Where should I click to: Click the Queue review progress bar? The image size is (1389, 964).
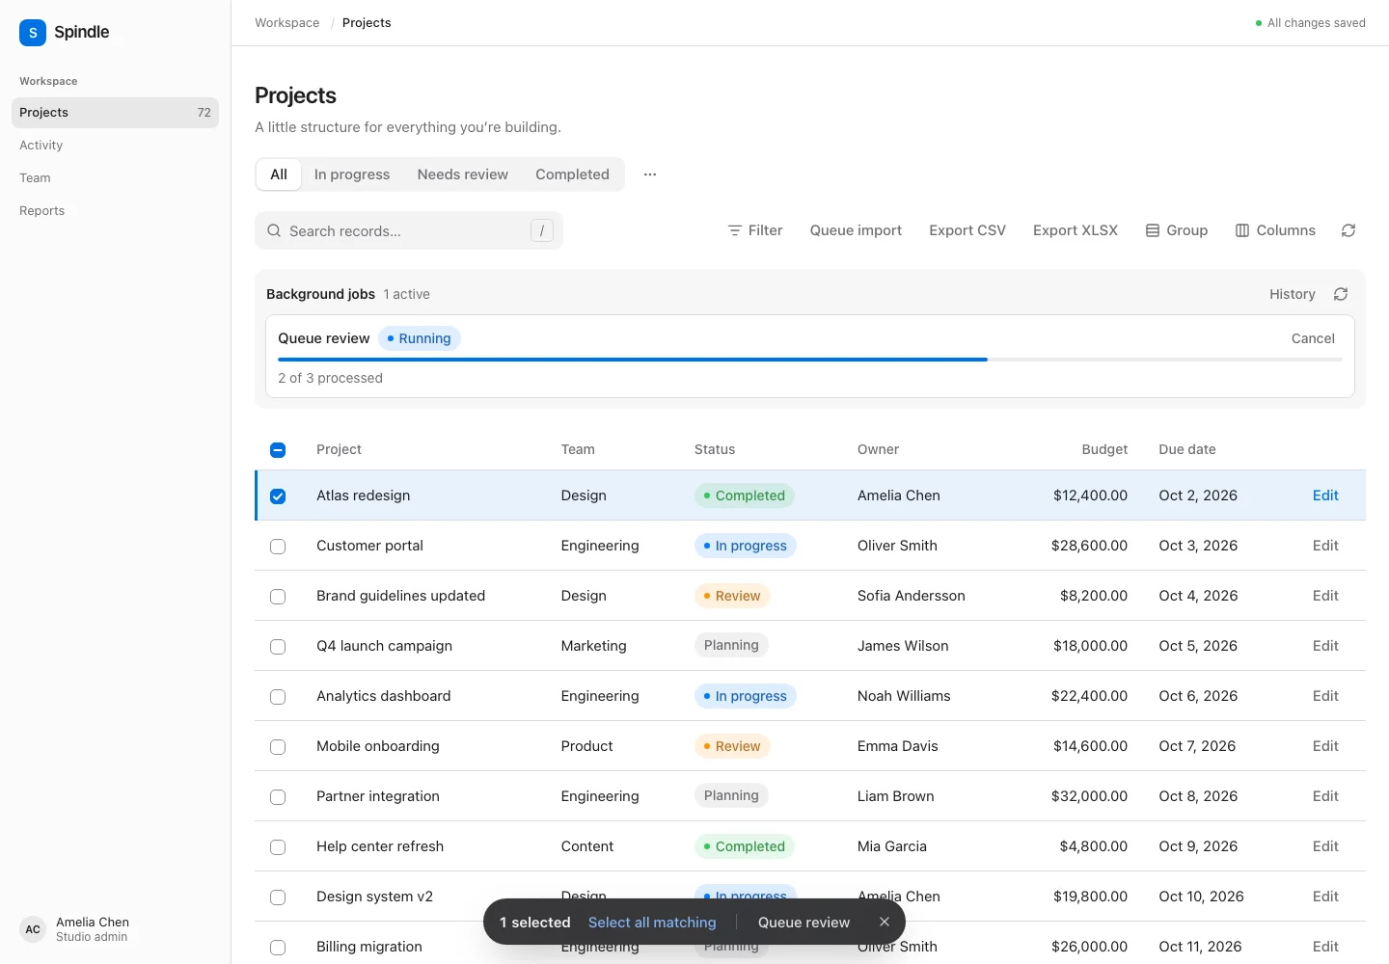click(x=810, y=360)
